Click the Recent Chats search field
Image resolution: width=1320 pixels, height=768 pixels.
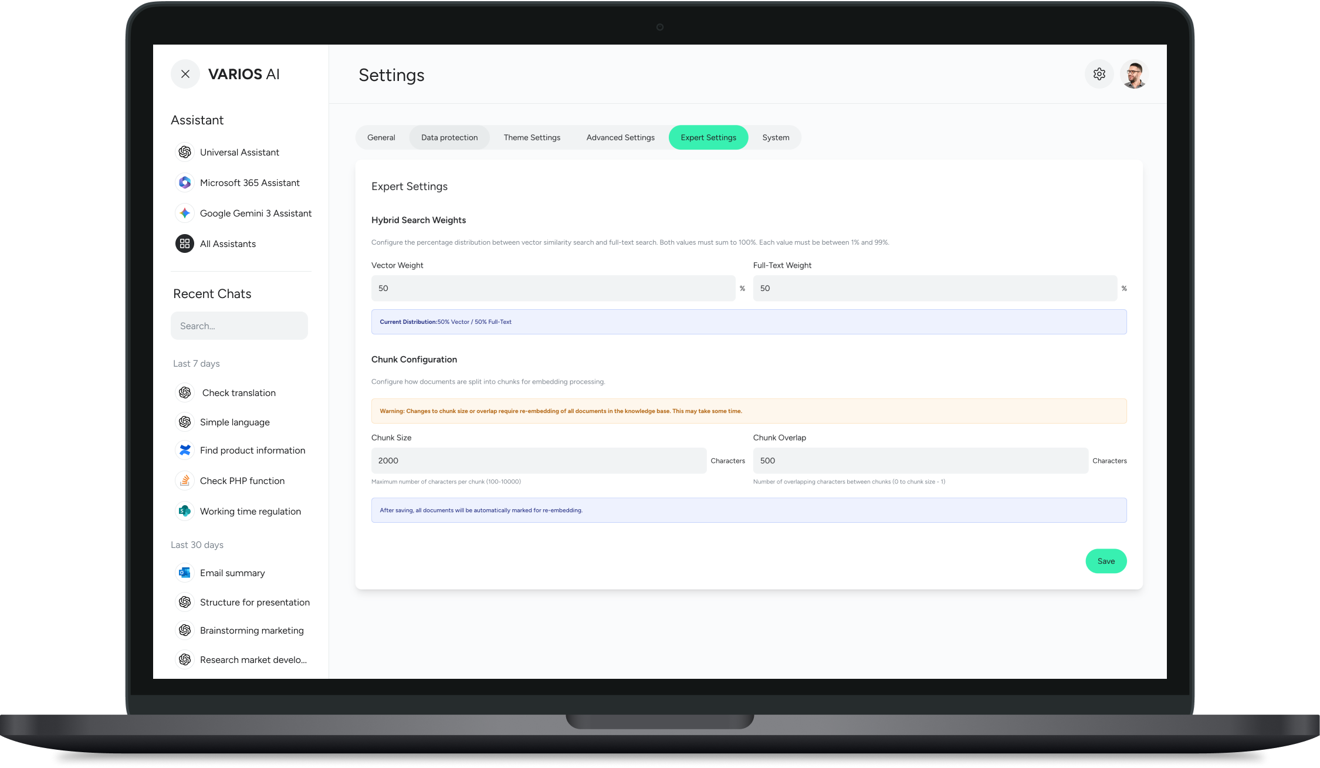[239, 326]
